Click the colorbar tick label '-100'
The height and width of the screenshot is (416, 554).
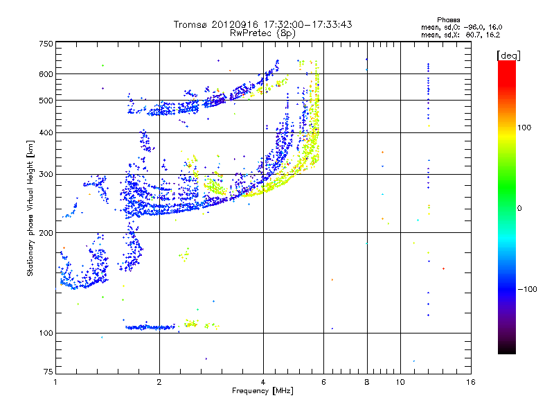pyautogui.click(x=527, y=289)
